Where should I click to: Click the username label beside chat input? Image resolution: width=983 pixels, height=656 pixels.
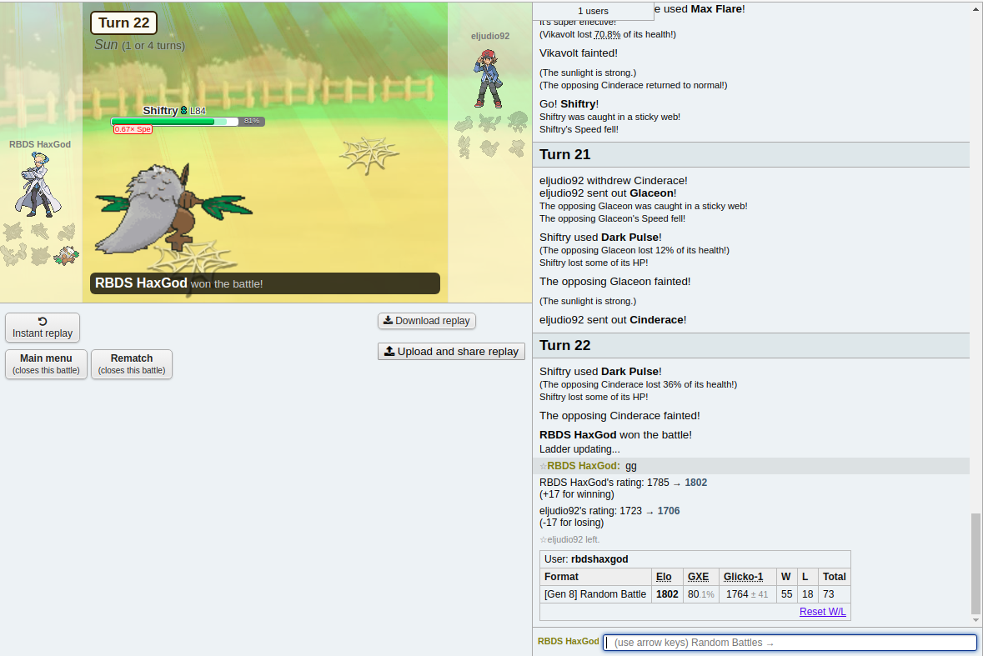tap(568, 641)
